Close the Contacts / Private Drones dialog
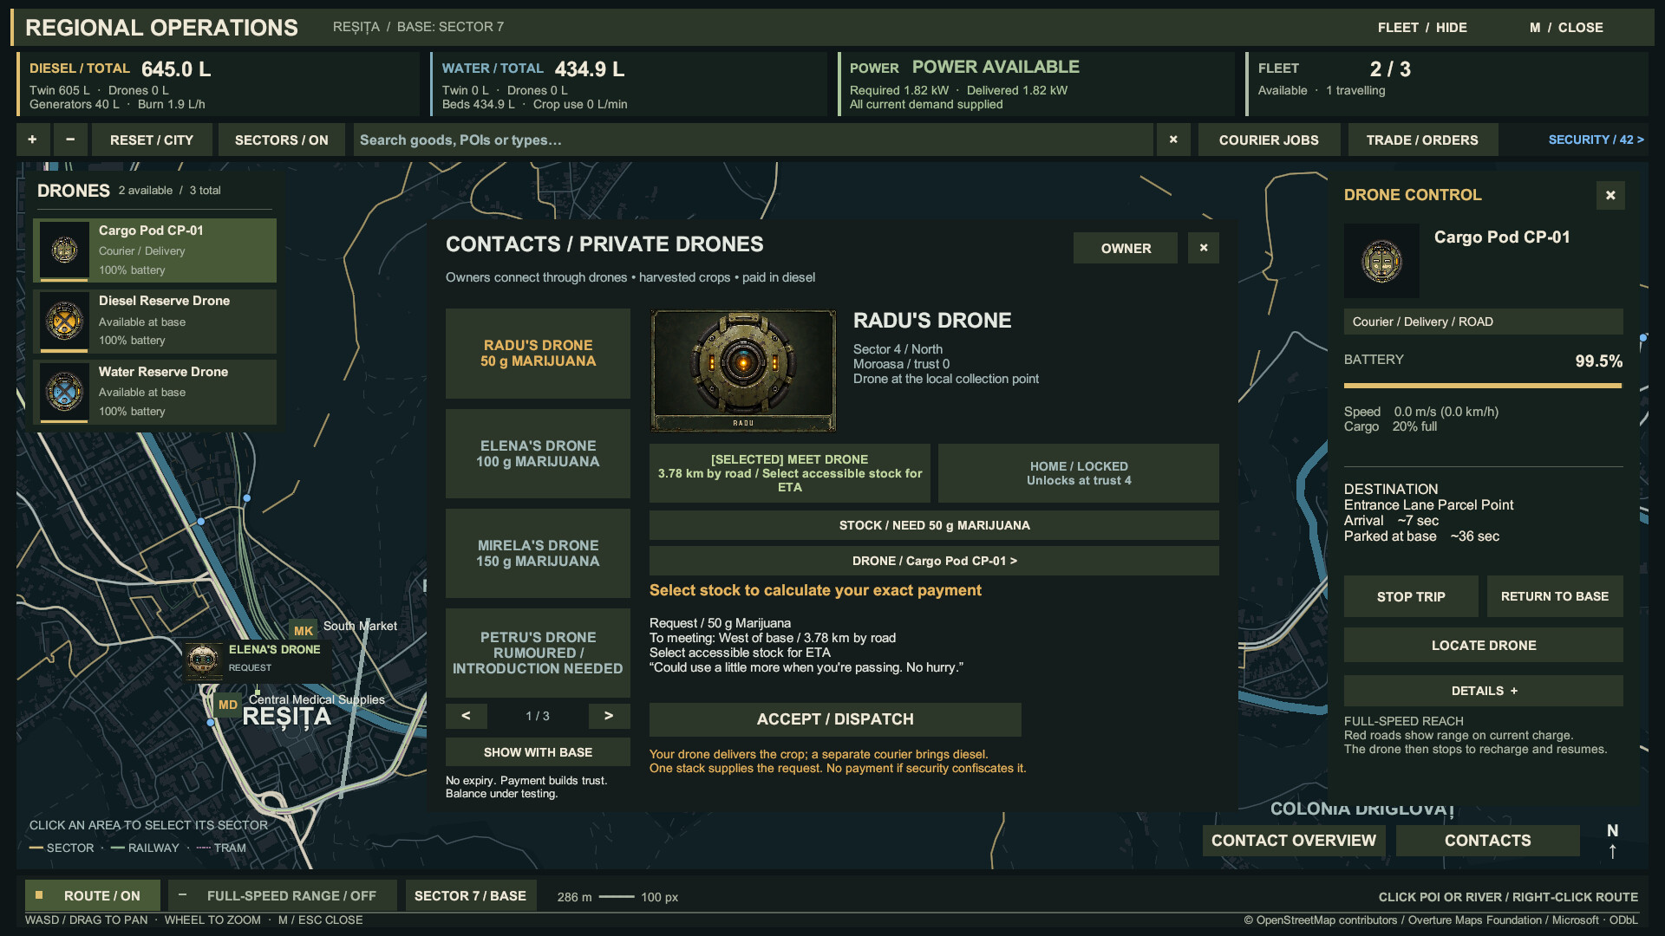 coord(1204,248)
